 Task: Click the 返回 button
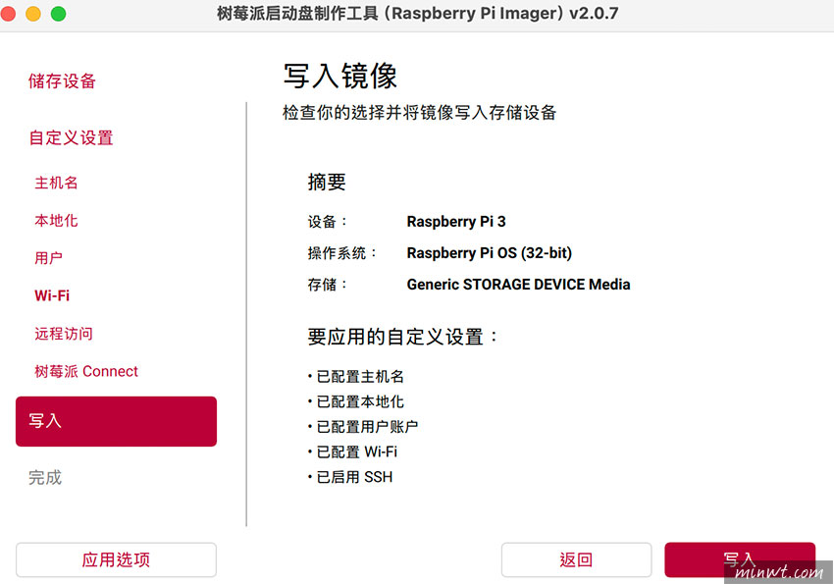click(x=576, y=559)
